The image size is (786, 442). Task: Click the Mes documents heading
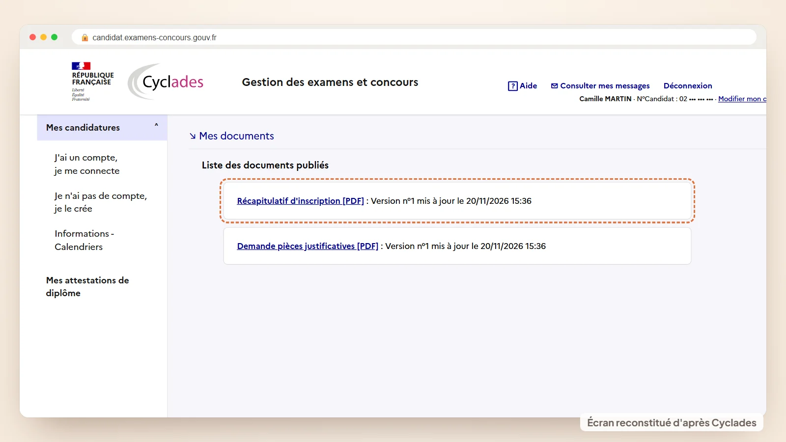pos(236,136)
